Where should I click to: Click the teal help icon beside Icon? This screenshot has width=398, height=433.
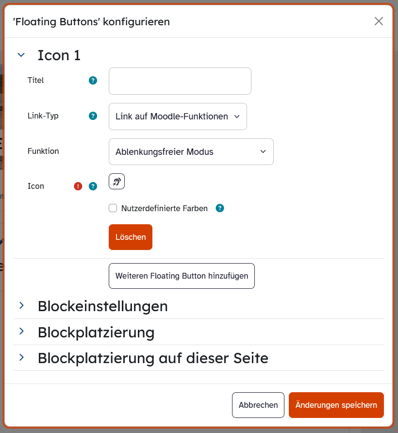[x=93, y=186]
